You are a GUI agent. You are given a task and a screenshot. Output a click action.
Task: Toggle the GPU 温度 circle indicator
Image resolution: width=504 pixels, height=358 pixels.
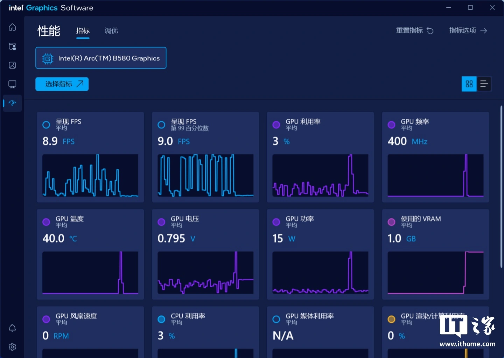click(x=46, y=222)
